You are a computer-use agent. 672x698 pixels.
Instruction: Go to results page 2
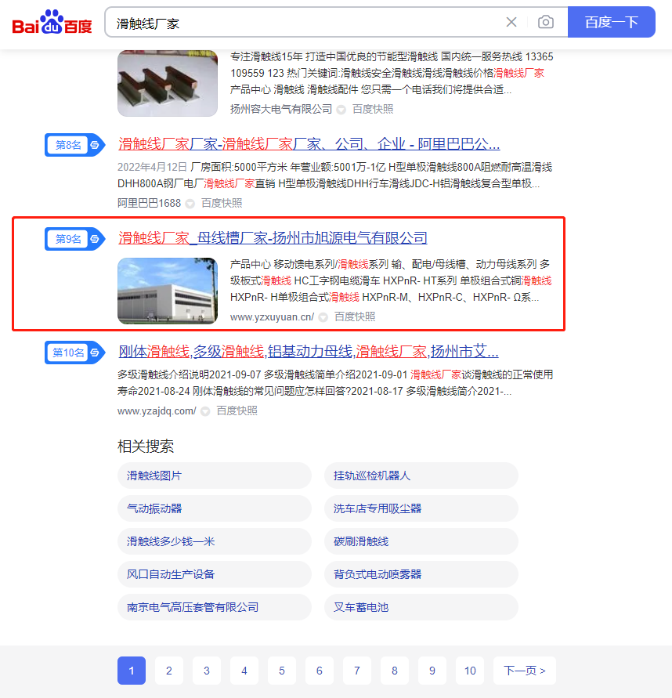[169, 671]
